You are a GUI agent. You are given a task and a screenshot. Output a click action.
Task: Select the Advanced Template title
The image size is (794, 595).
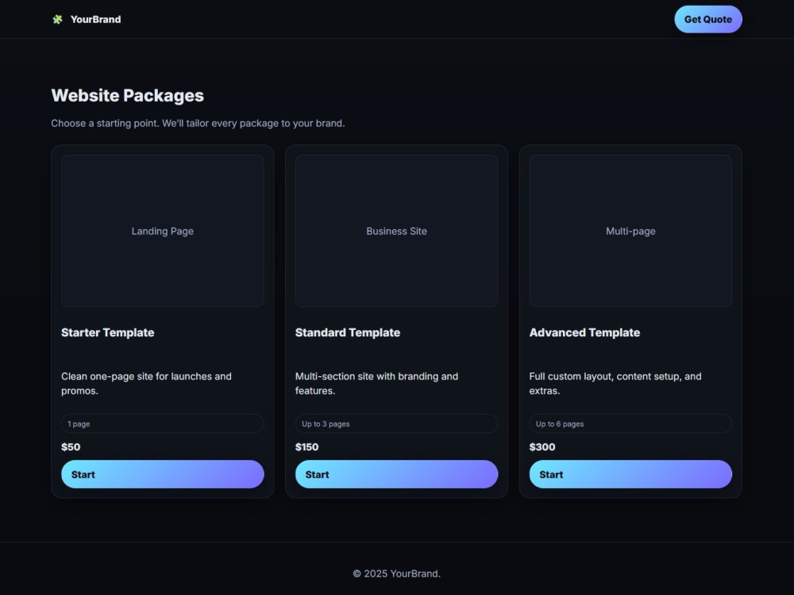584,332
